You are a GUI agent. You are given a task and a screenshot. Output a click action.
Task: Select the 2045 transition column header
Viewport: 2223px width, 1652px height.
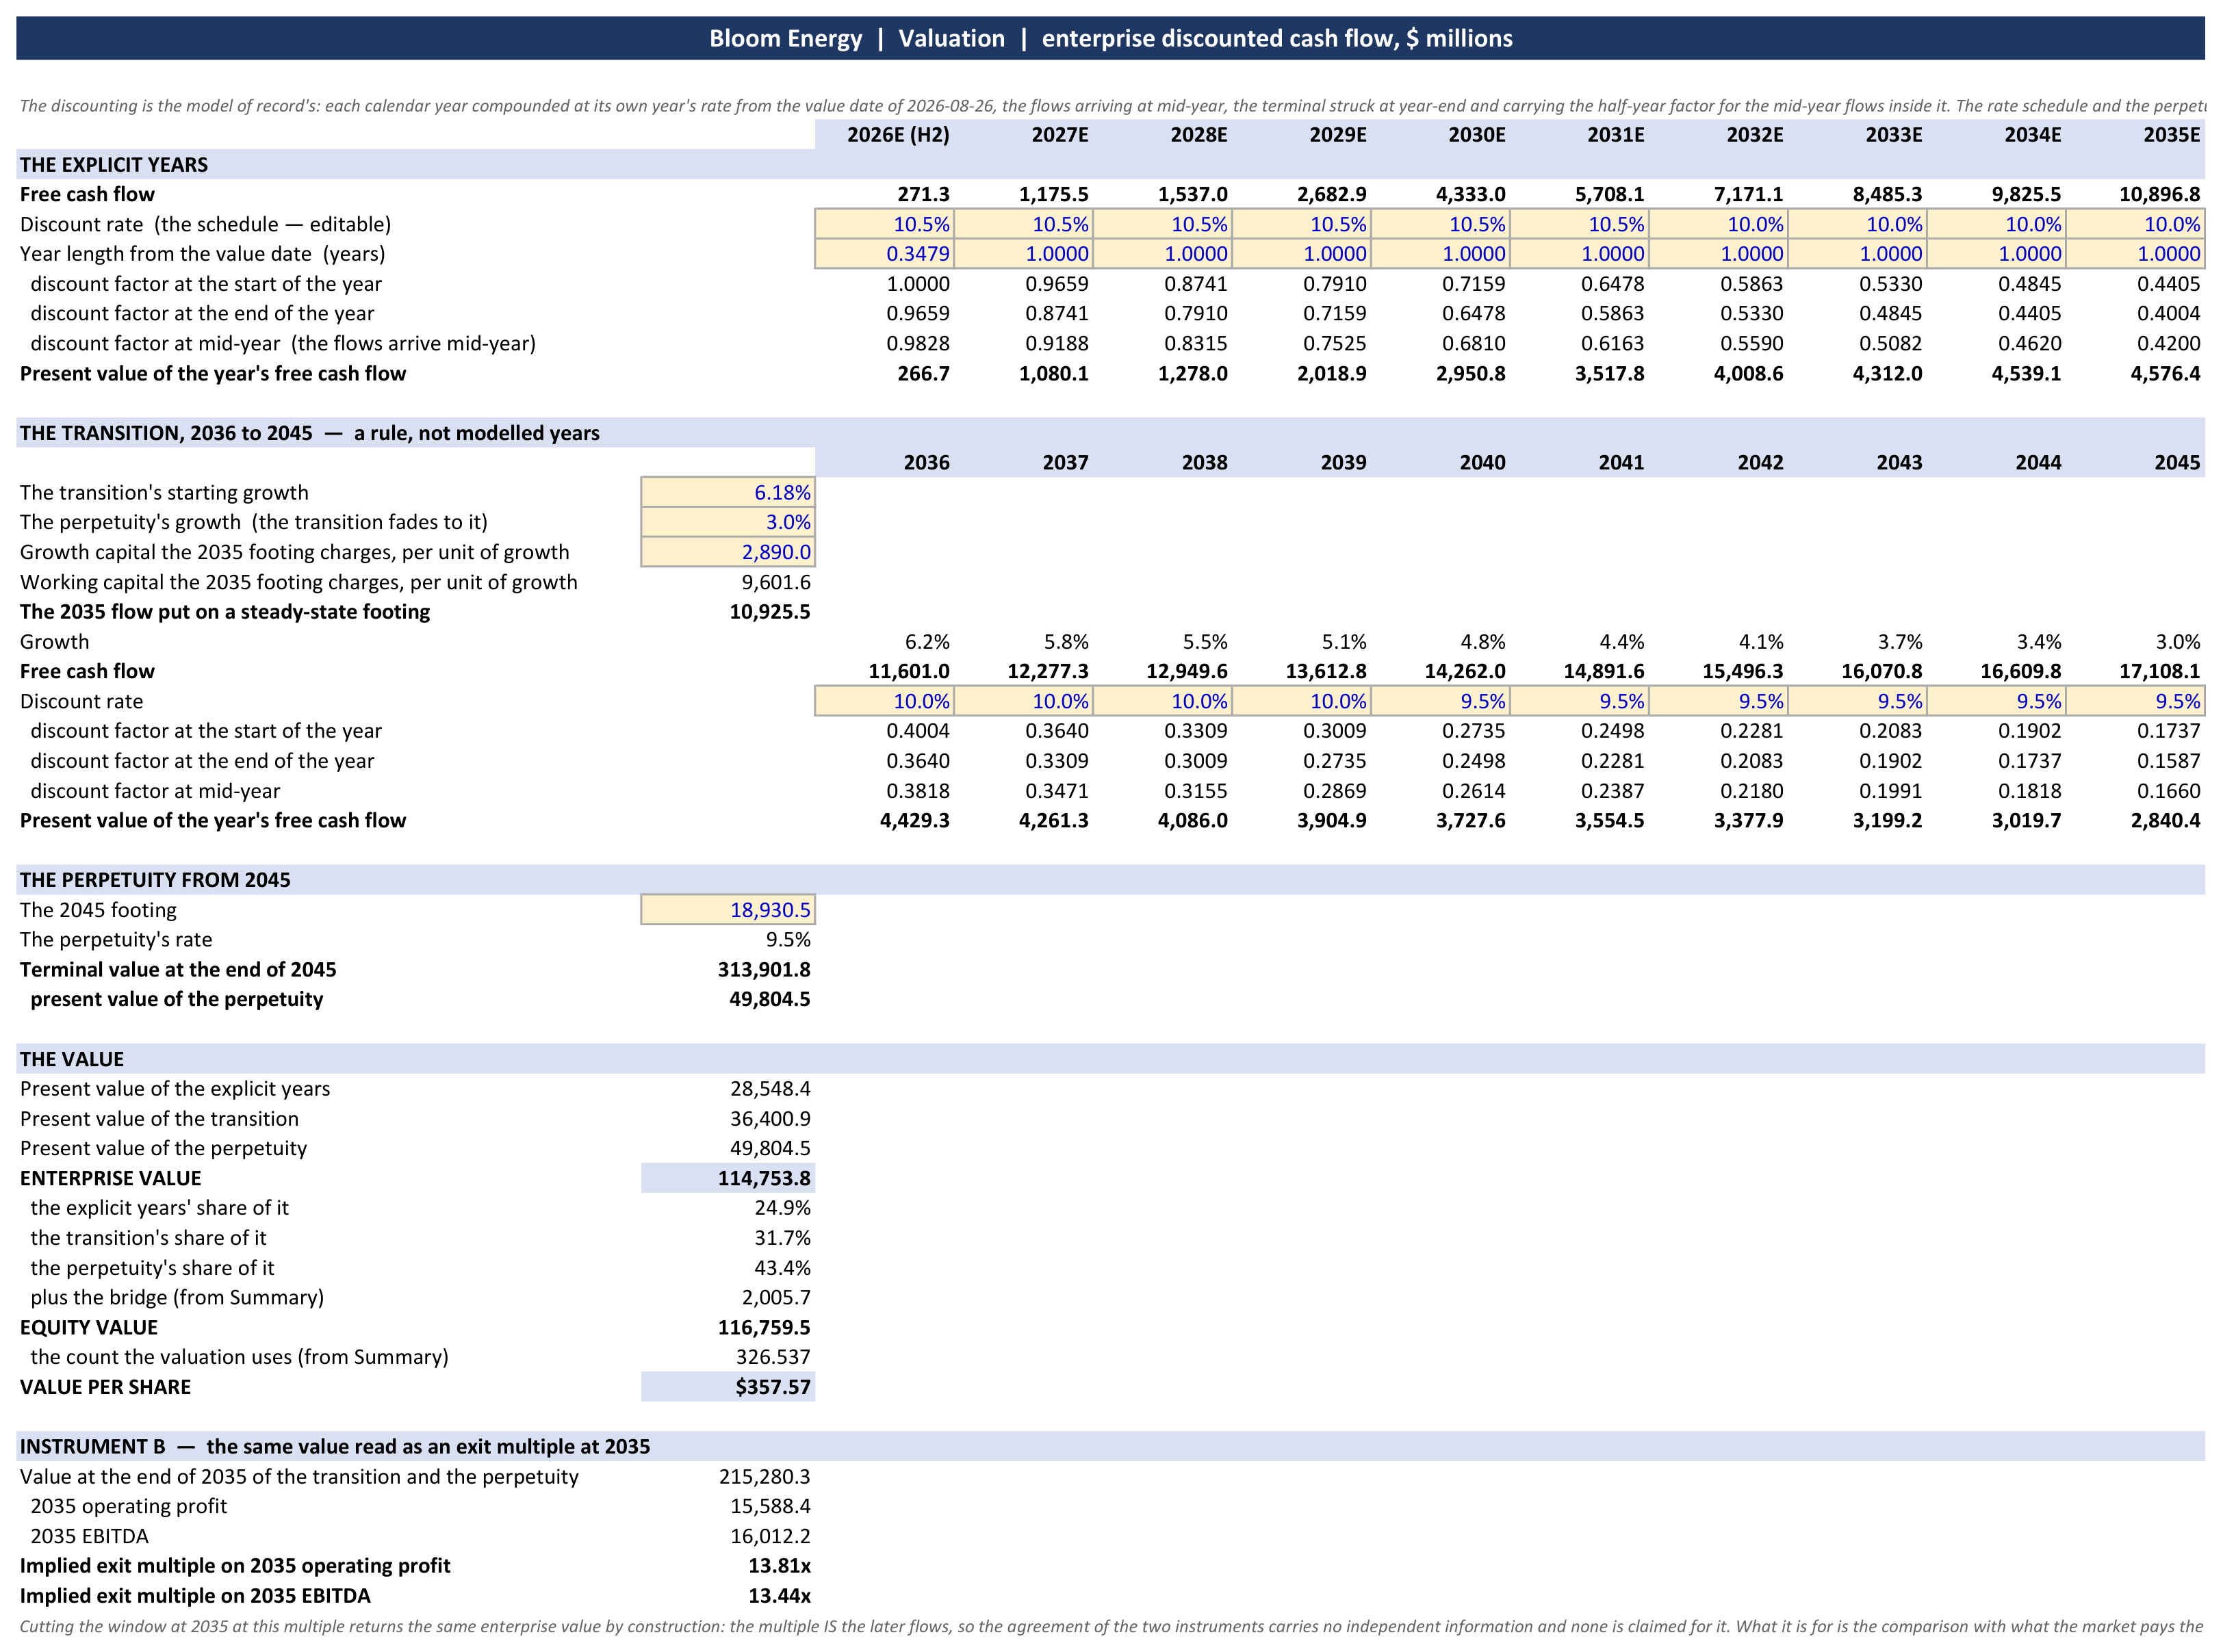tap(2177, 462)
